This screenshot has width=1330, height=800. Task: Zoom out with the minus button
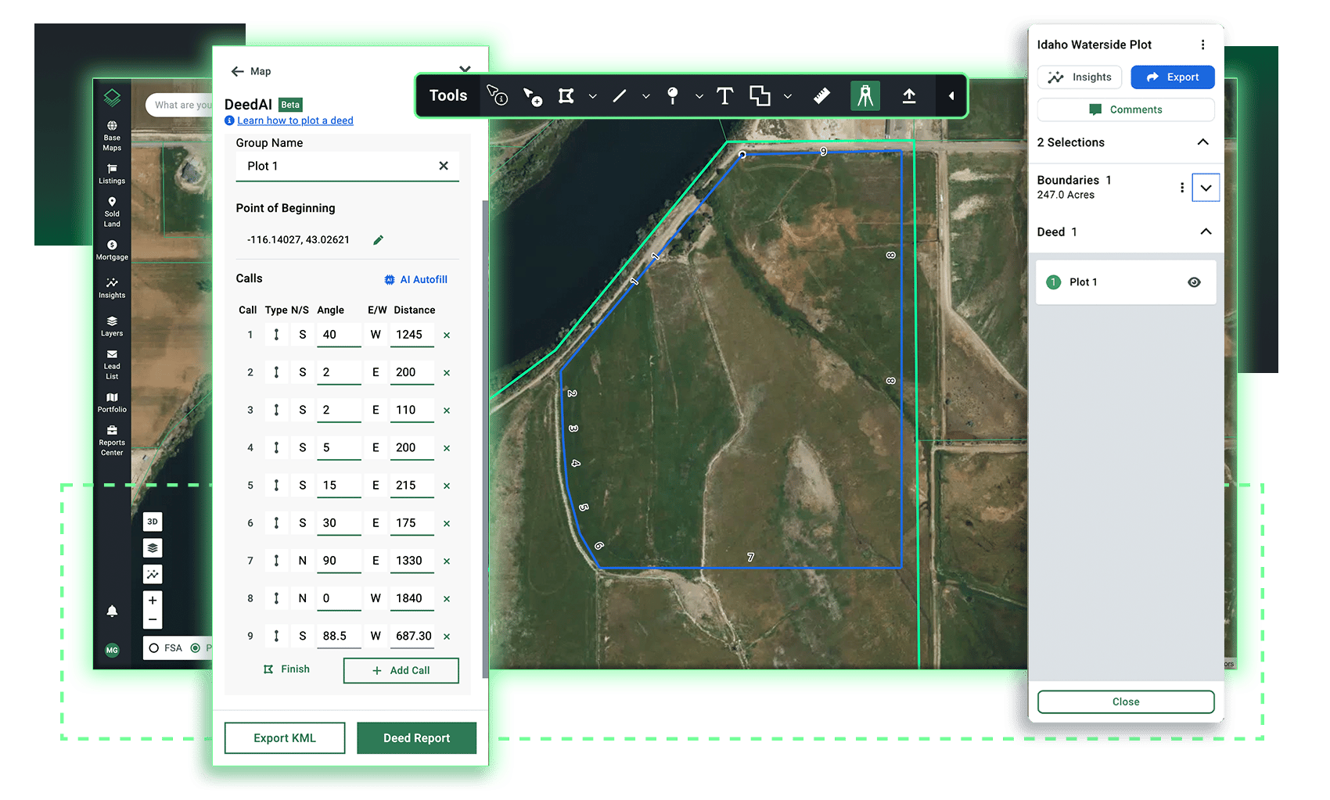(x=153, y=619)
